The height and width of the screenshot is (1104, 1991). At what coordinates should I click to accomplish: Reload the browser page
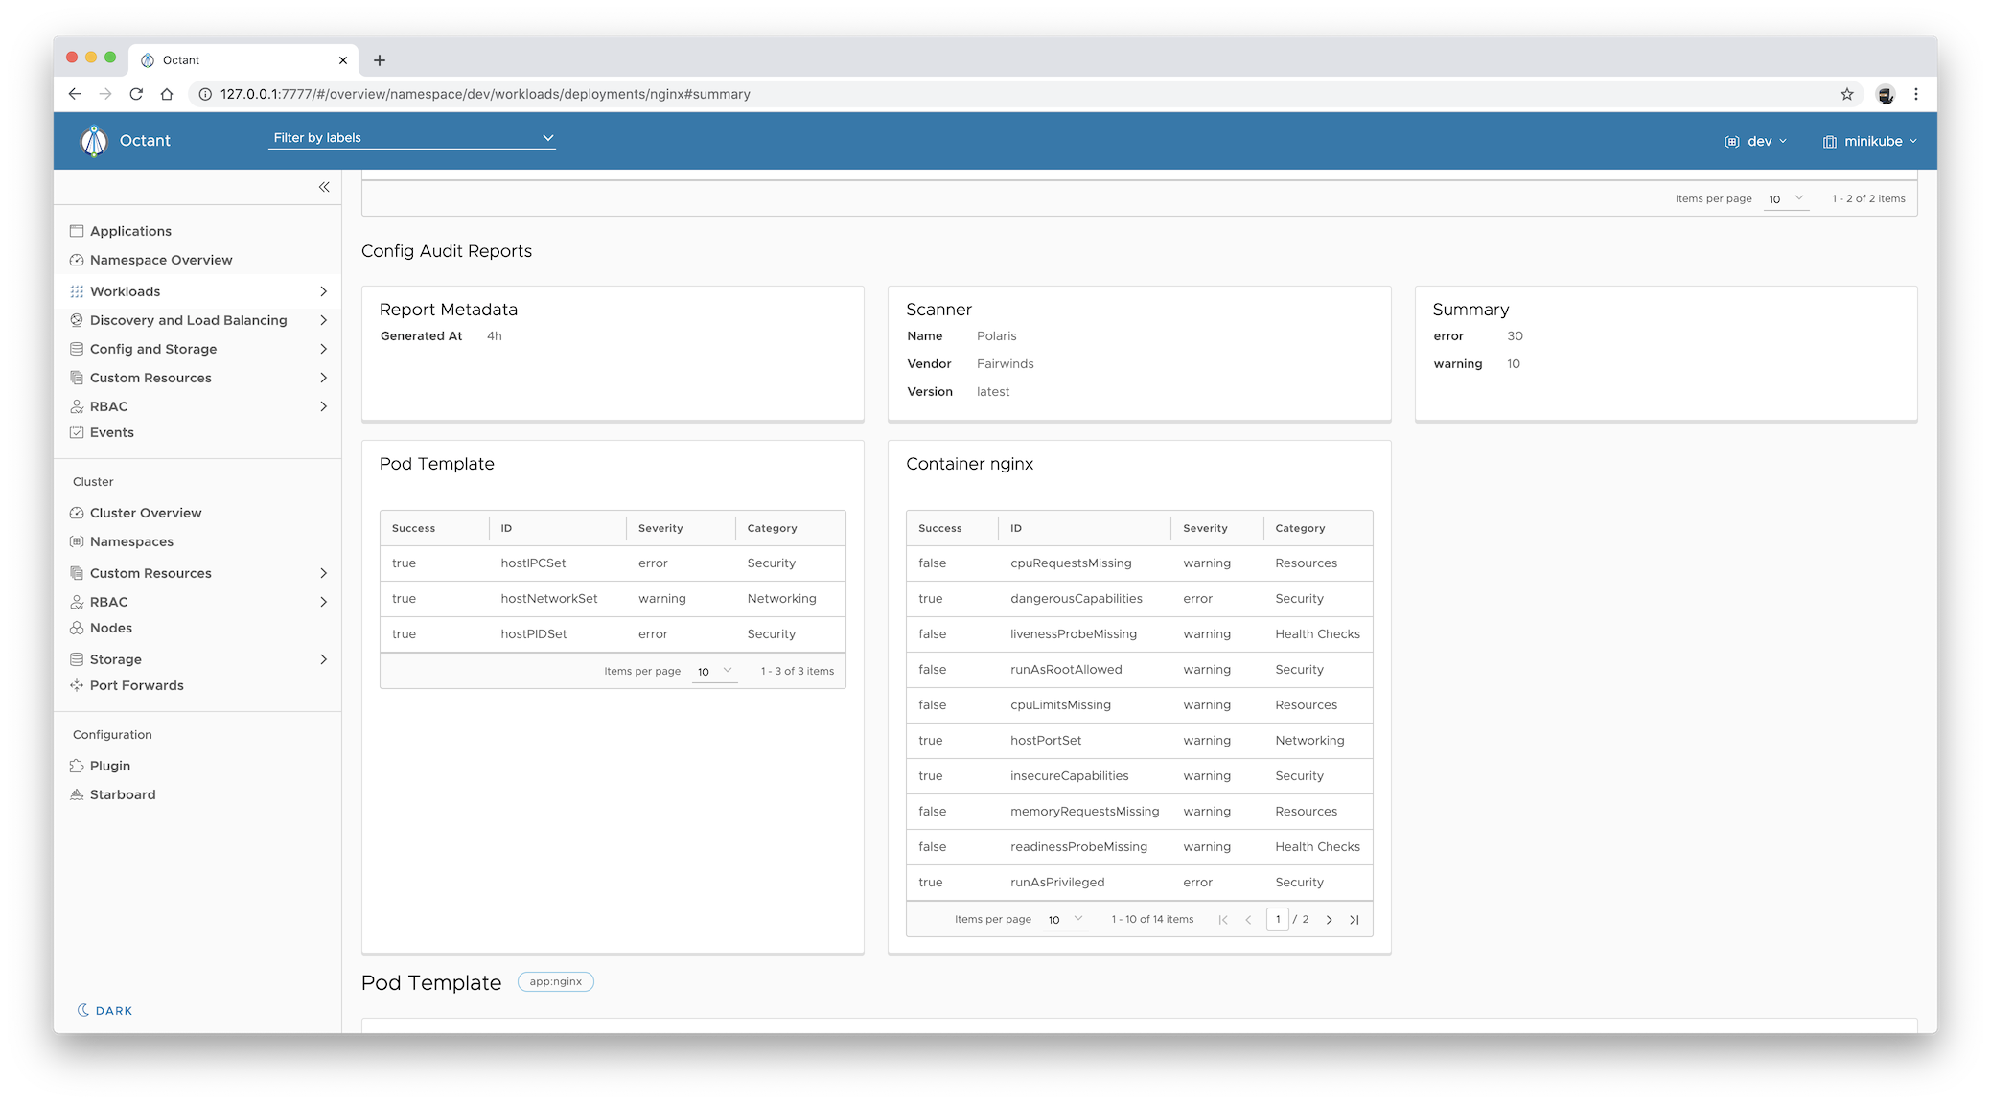click(136, 94)
